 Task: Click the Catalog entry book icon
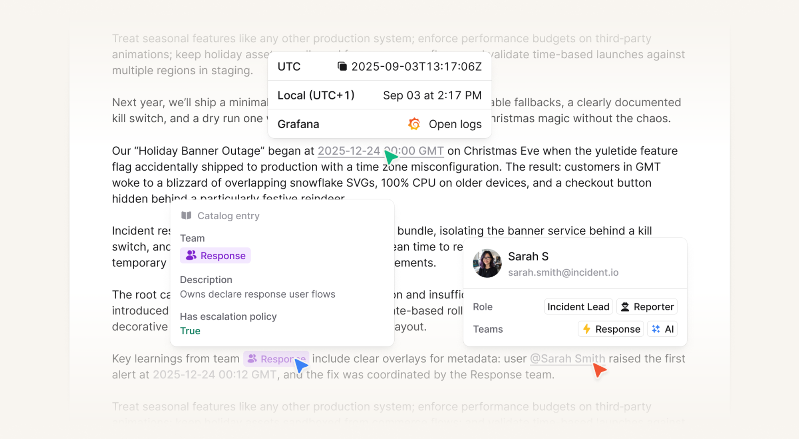tap(186, 216)
